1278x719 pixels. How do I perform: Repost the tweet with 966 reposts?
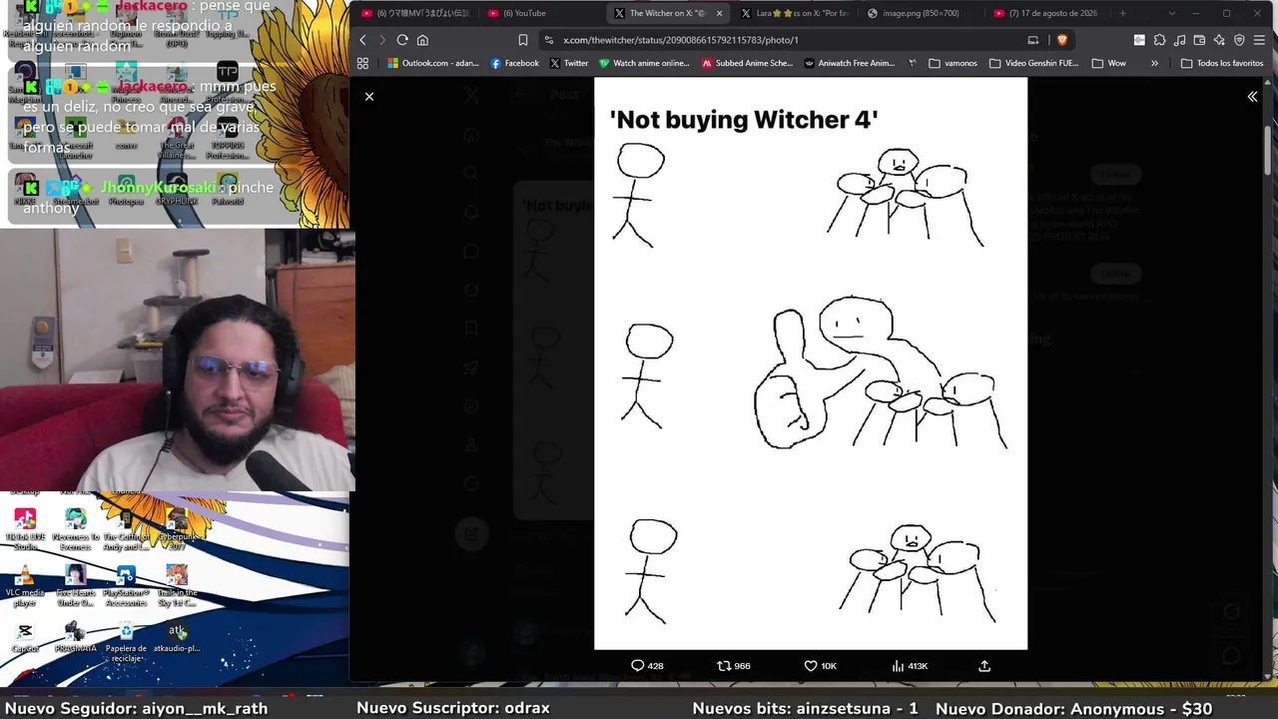click(734, 666)
